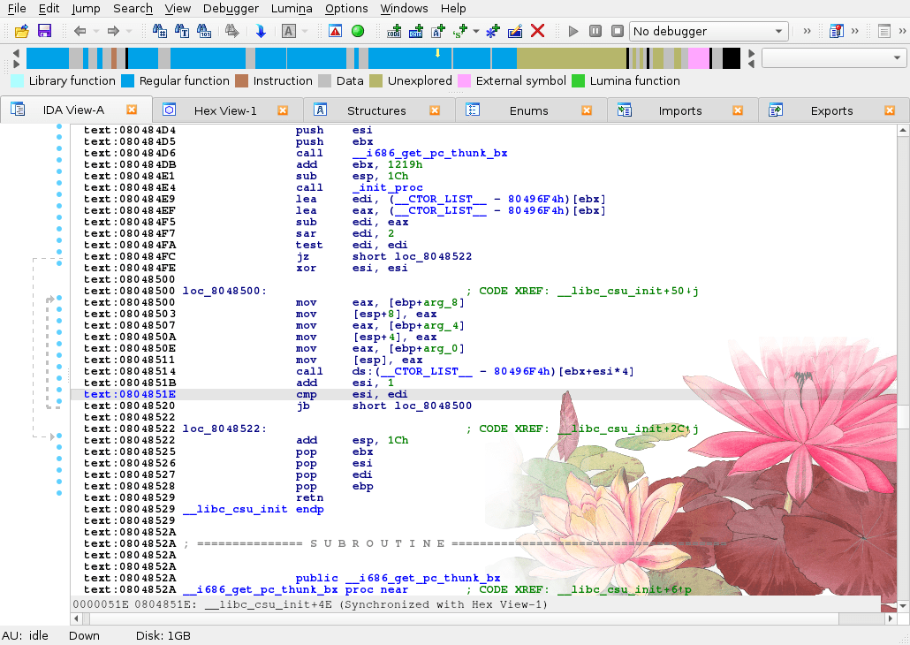This screenshot has width=910, height=645.
Task: Save the database with the disk icon
Action: point(43,29)
